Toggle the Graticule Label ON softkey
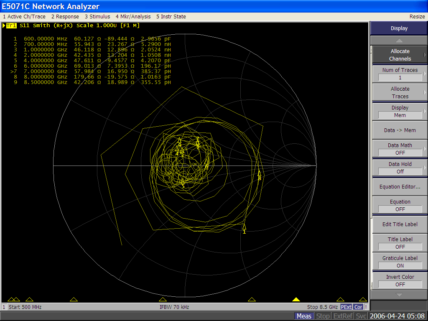This screenshot has width=428, height=321. [400, 262]
